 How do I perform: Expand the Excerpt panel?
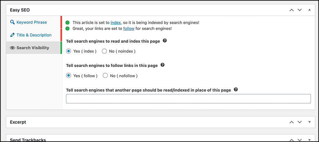coord(309,122)
